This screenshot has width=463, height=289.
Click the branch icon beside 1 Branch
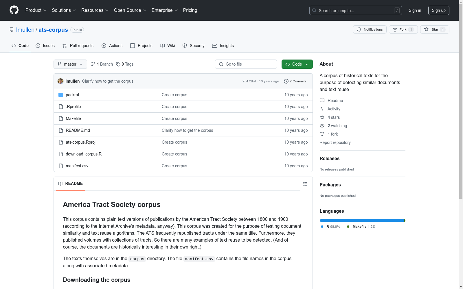coord(93,64)
